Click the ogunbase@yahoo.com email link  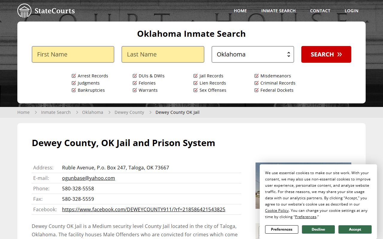click(89, 178)
